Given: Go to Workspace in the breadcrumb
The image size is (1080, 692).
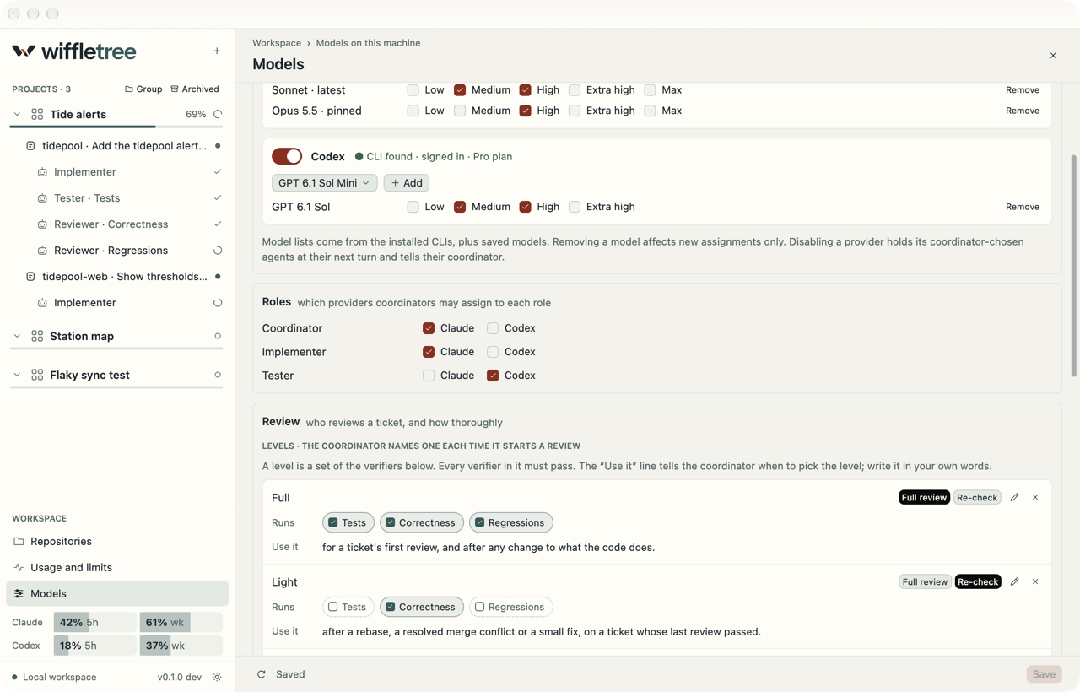Looking at the screenshot, I should [277, 43].
